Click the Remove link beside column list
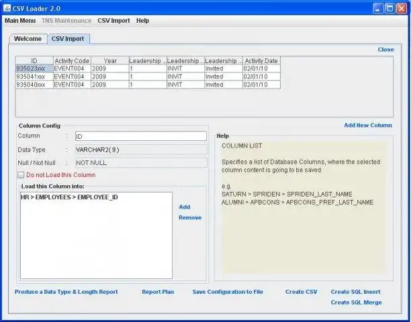Image resolution: width=411 pixels, height=322 pixels. point(190,217)
